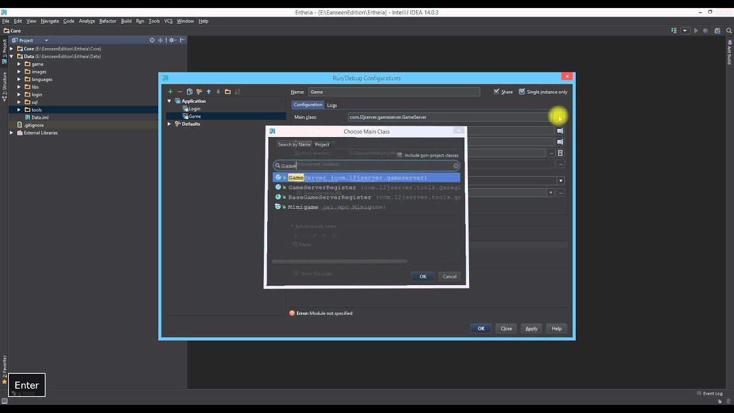734x413 pixels.
Task: Hide the Project panel with hide icon
Action: pyautogui.click(x=182, y=40)
